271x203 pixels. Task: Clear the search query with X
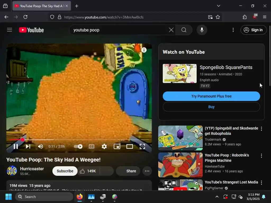coord(171,30)
